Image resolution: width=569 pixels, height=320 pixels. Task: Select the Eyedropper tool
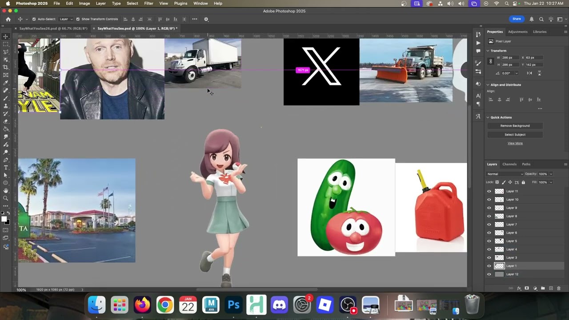(x=6, y=83)
